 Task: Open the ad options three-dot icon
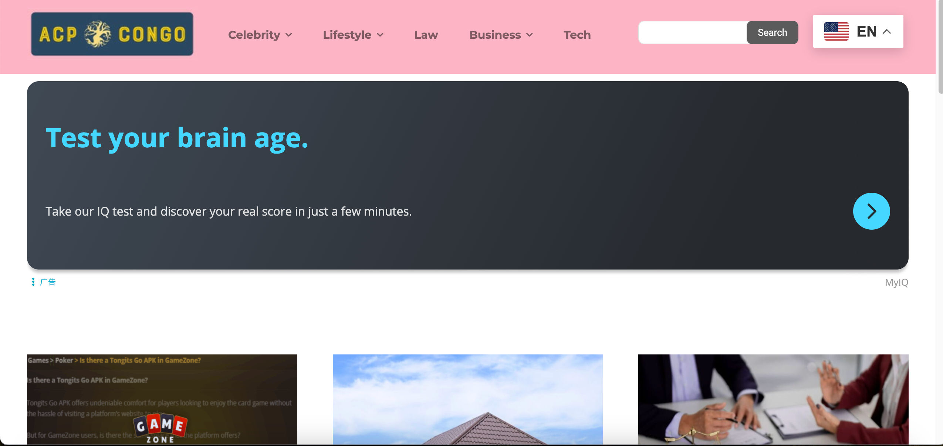coord(33,282)
